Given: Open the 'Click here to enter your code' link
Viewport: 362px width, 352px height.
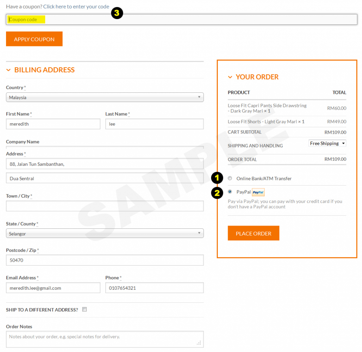Looking at the screenshot, I should [76, 6].
